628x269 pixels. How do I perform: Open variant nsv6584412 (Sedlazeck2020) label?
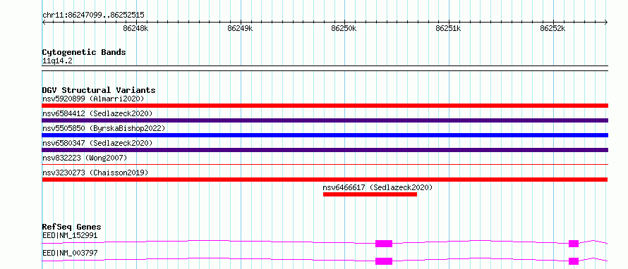coord(97,113)
